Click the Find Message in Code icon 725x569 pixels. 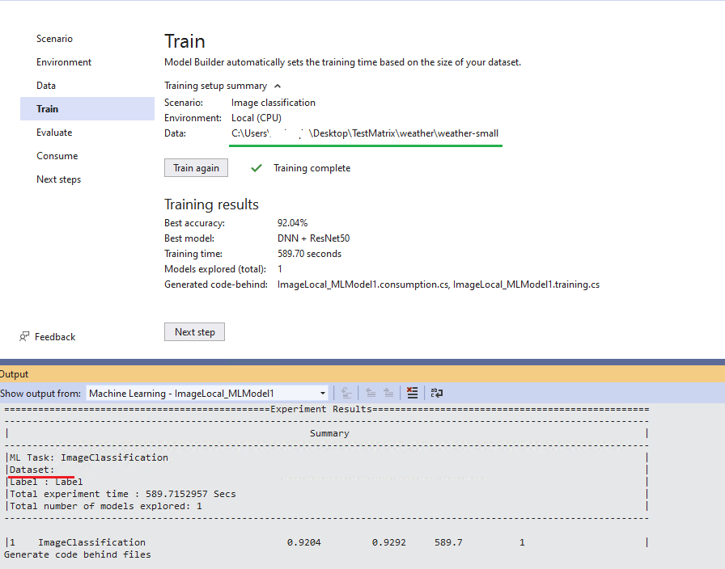point(346,393)
